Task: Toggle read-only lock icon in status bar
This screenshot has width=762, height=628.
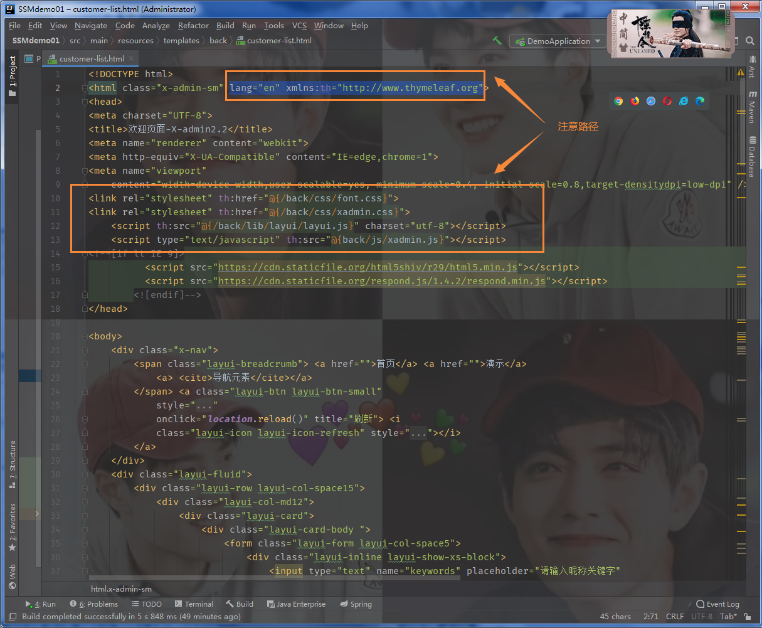Action: tap(748, 617)
